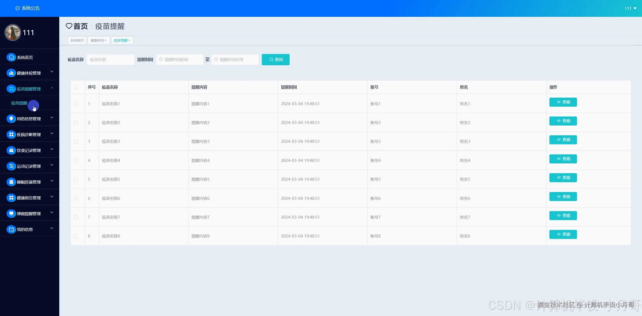Image resolution: width=642 pixels, height=316 pixels.
Task: Close the 疫苗提醒 tab
Action: pos(129,40)
